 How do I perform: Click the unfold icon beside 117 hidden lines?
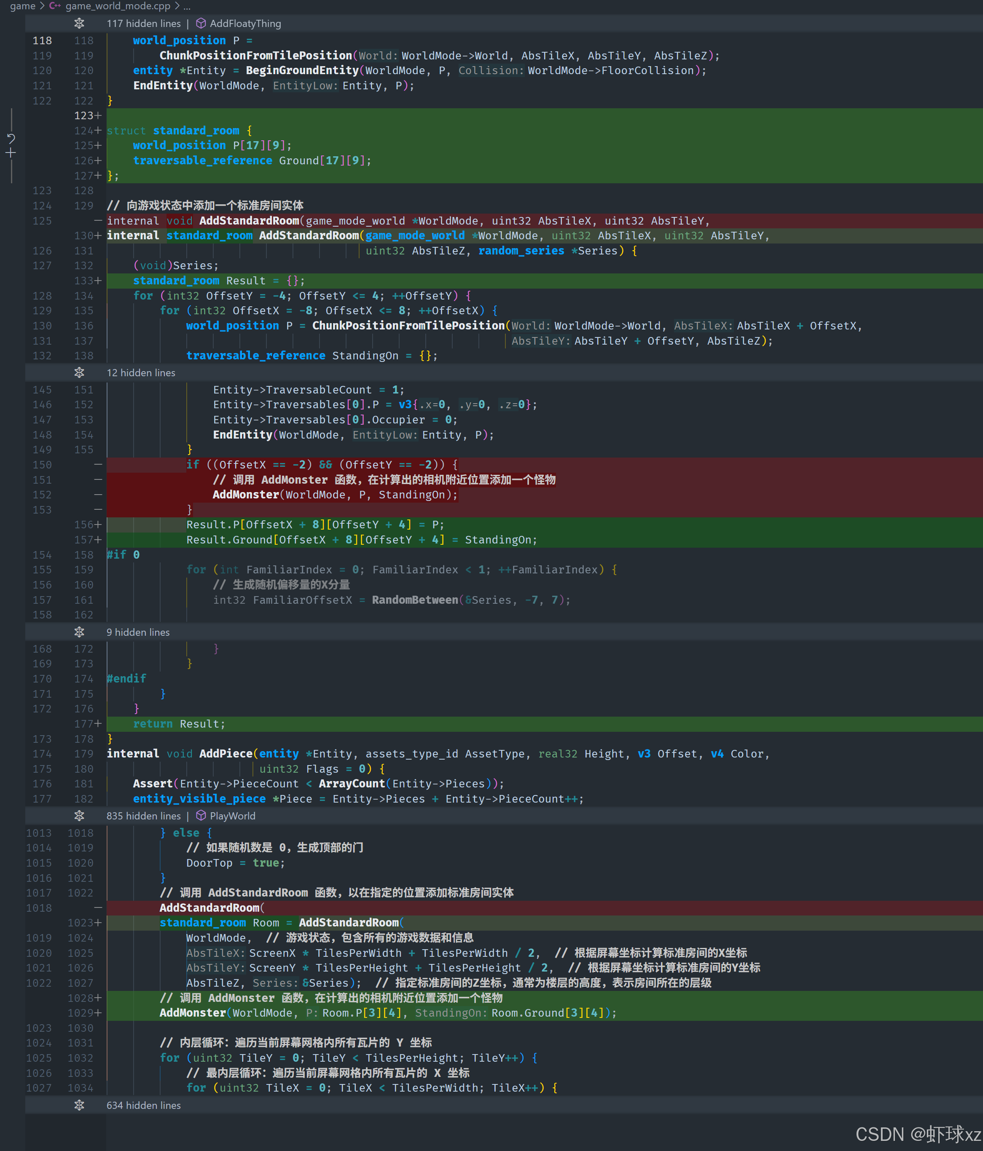[79, 23]
